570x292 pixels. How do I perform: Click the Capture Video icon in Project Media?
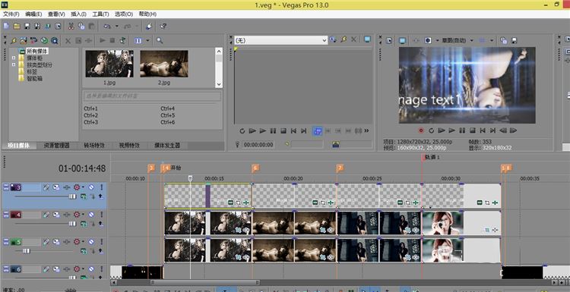click(33, 41)
